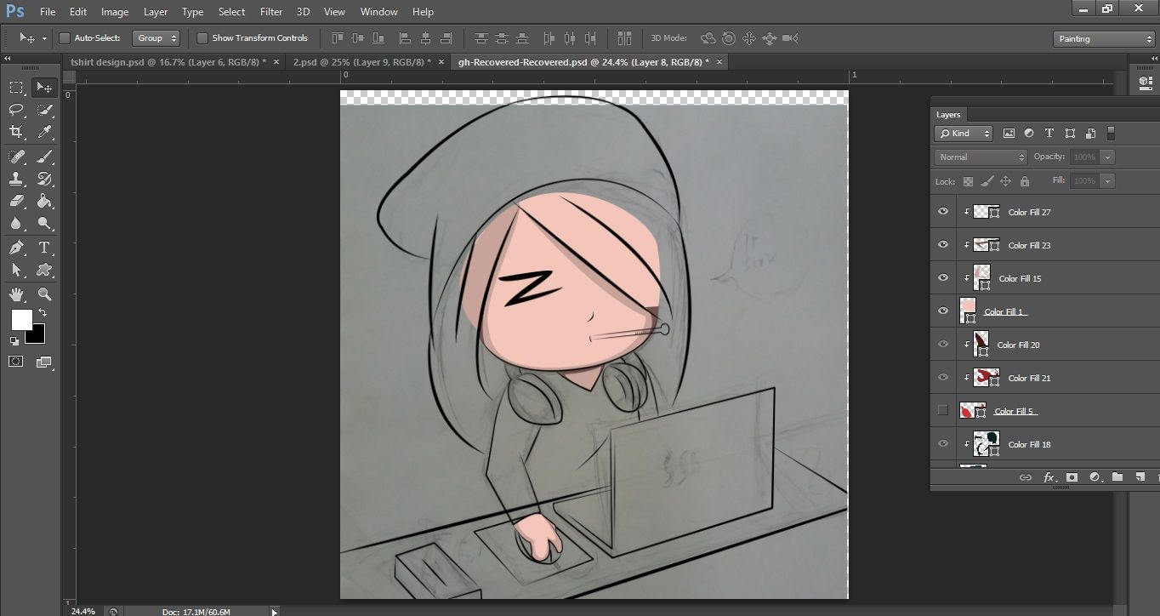Click the Color Fill 1 layer thumbnail
The width and height of the screenshot is (1160, 616).
pos(968,311)
